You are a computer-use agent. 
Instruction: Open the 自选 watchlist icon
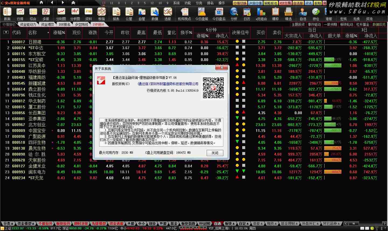point(303,14)
